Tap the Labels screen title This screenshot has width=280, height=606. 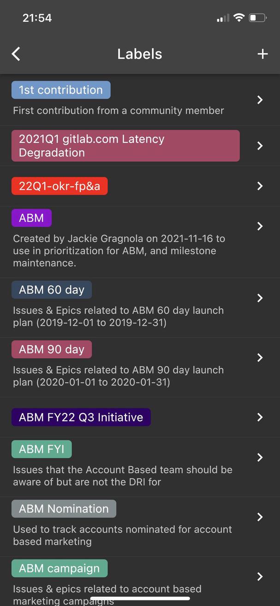139,54
